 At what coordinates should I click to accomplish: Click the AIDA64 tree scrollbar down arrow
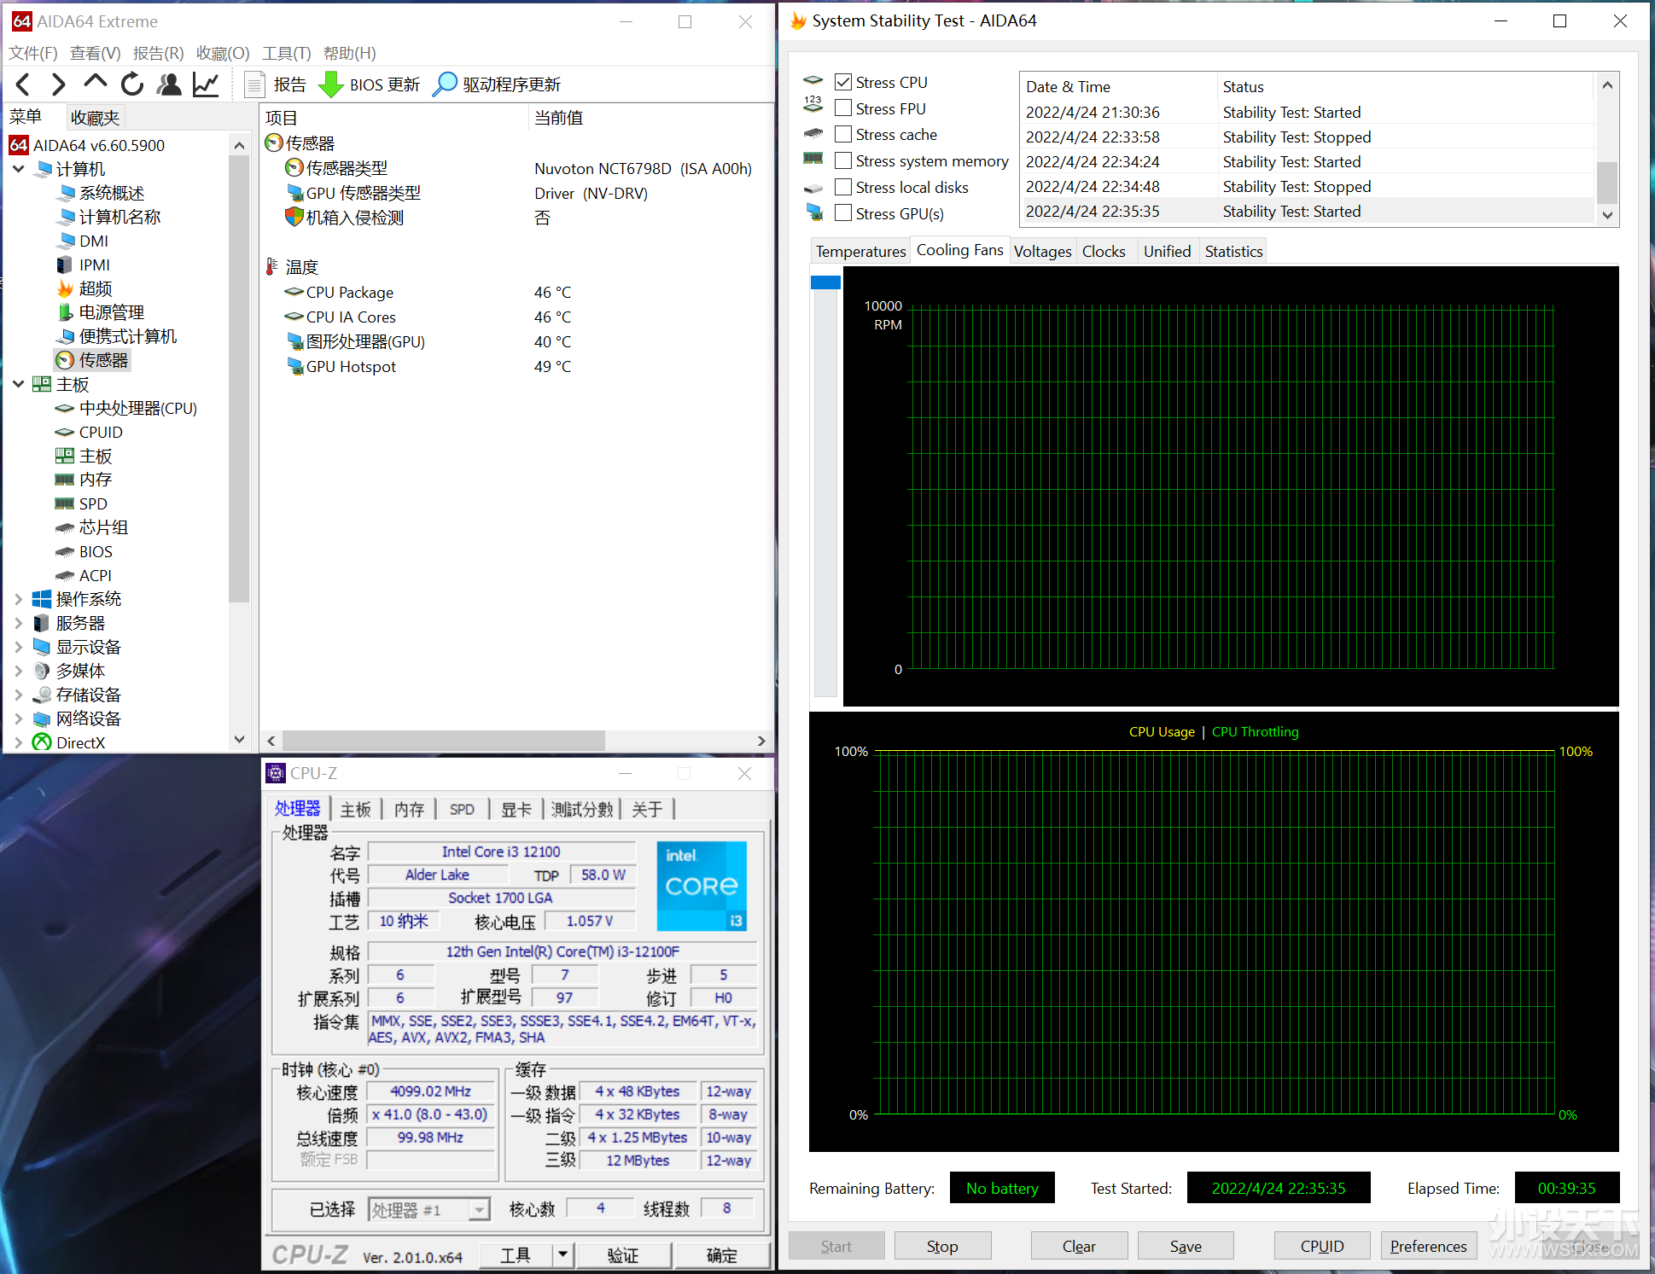tap(240, 740)
